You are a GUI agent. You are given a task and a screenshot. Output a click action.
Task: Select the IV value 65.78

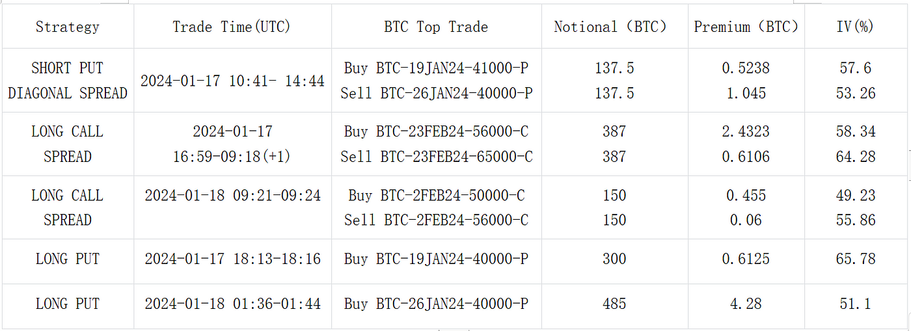tap(855, 259)
